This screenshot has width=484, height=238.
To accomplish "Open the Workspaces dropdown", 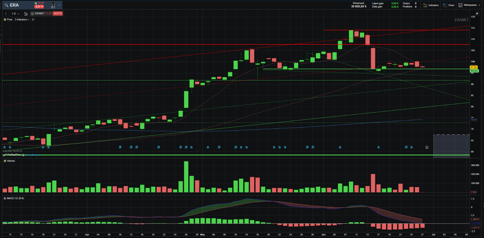I will coord(469,5).
